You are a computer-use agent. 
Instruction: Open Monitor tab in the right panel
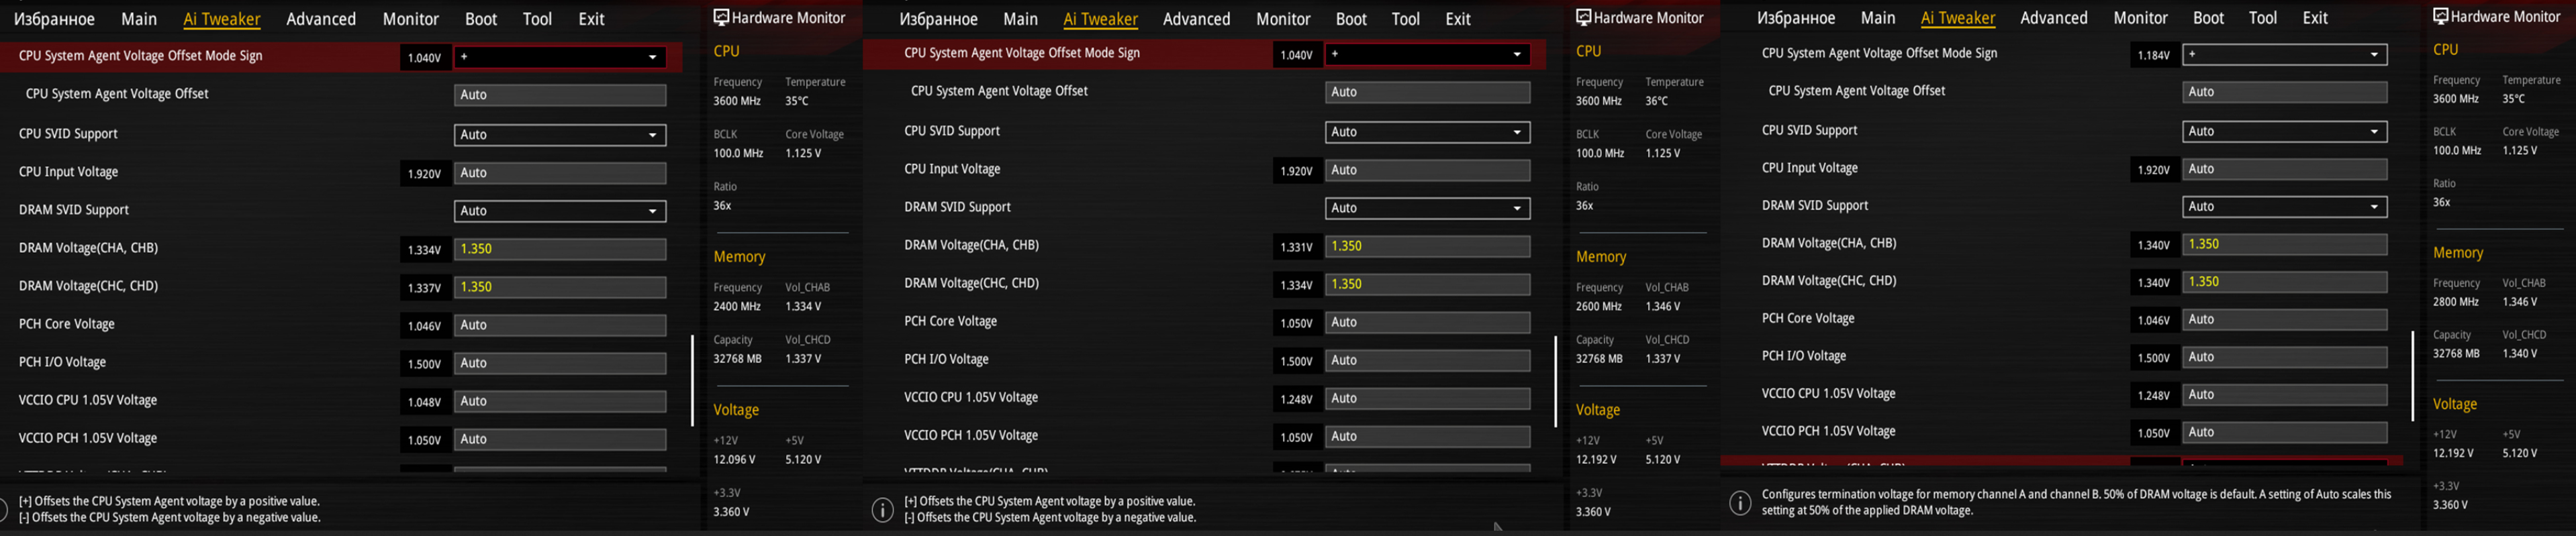(x=2141, y=18)
